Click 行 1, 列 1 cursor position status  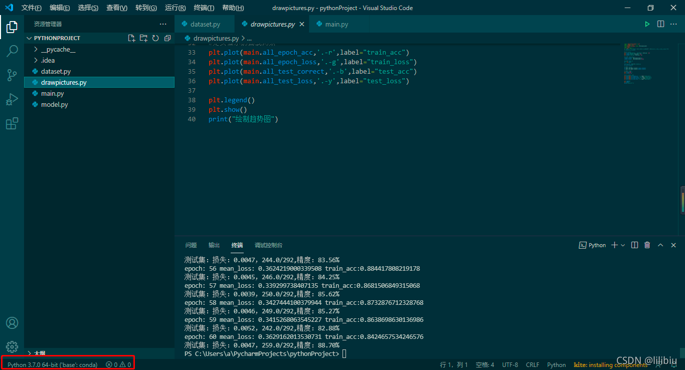point(454,364)
